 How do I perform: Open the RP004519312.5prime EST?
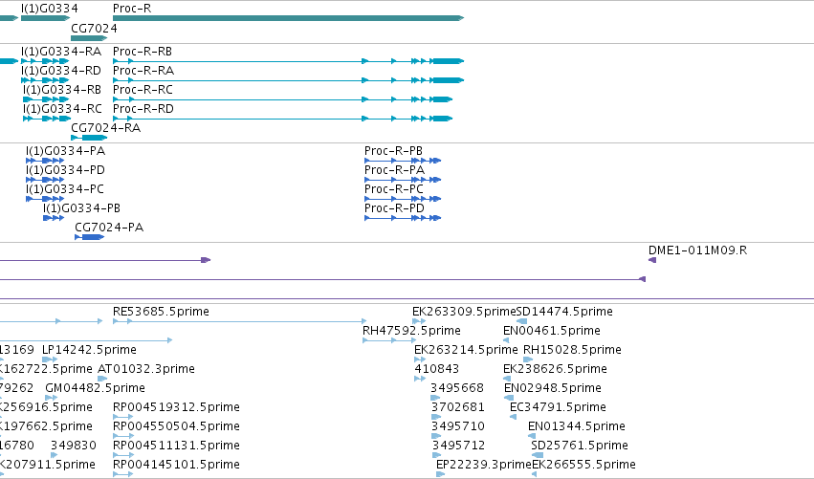(x=123, y=417)
